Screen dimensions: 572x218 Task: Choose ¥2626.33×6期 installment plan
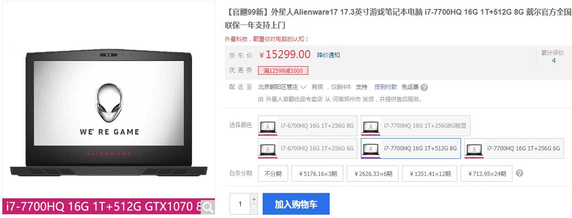373,174
